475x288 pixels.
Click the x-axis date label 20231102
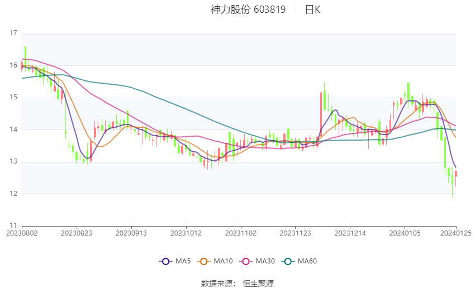click(x=241, y=233)
